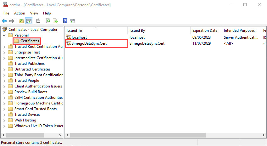This screenshot has height=146, width=267.
Task: Click the Server Authentication purpose cell
Action: coord(241,37)
